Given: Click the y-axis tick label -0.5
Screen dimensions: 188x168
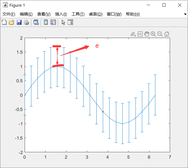Looking at the screenshot, I should 19,109.
